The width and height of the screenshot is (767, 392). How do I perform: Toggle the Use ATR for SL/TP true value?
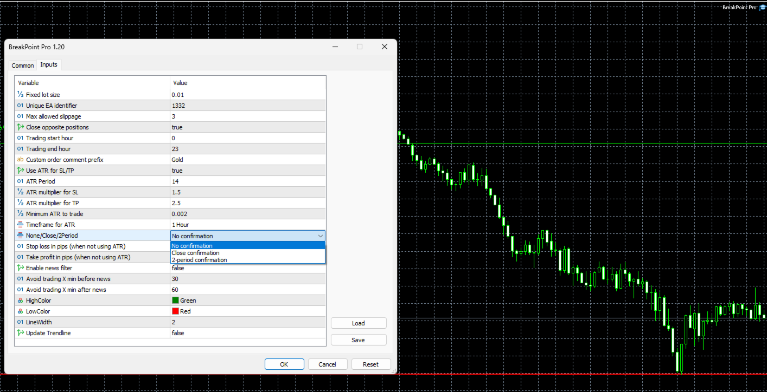248,171
